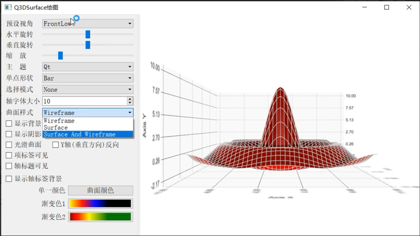This screenshot has height=236, width=420.
Task: Apply the 渐变色2 gradient swatch
Action: (101, 217)
